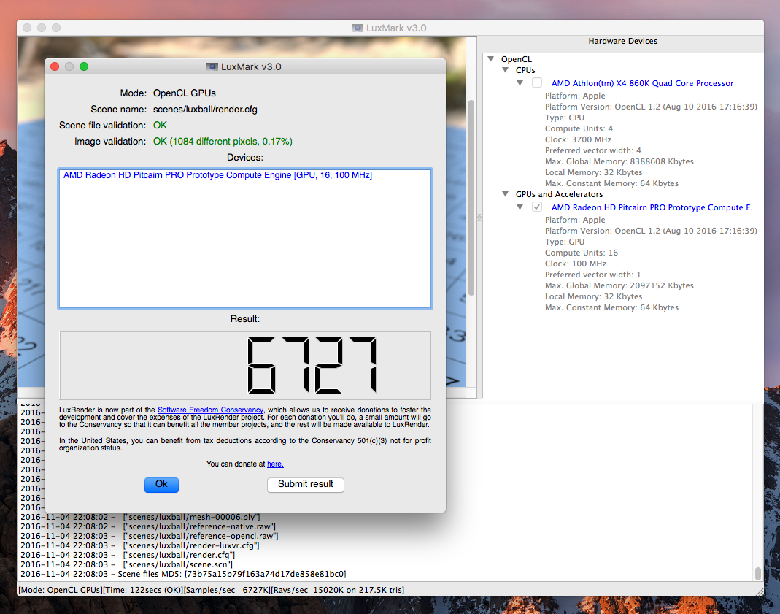Click the 'Hardware Devices' panel header
Image resolution: width=780 pixels, height=614 pixels.
[x=623, y=41]
